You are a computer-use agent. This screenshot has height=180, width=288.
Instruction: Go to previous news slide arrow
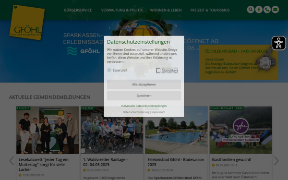(x=12, y=161)
